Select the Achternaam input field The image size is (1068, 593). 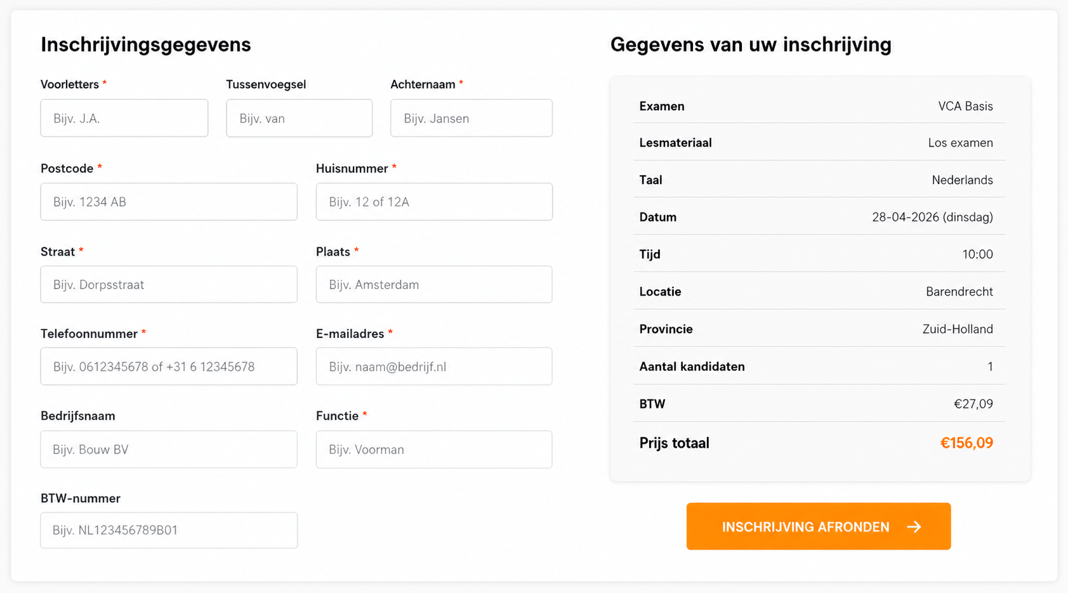coord(471,118)
